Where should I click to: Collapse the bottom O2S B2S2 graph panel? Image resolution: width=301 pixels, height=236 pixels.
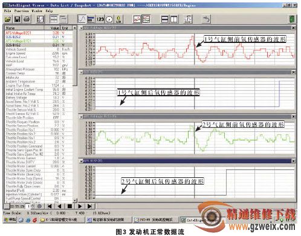pyautogui.click(x=81, y=161)
